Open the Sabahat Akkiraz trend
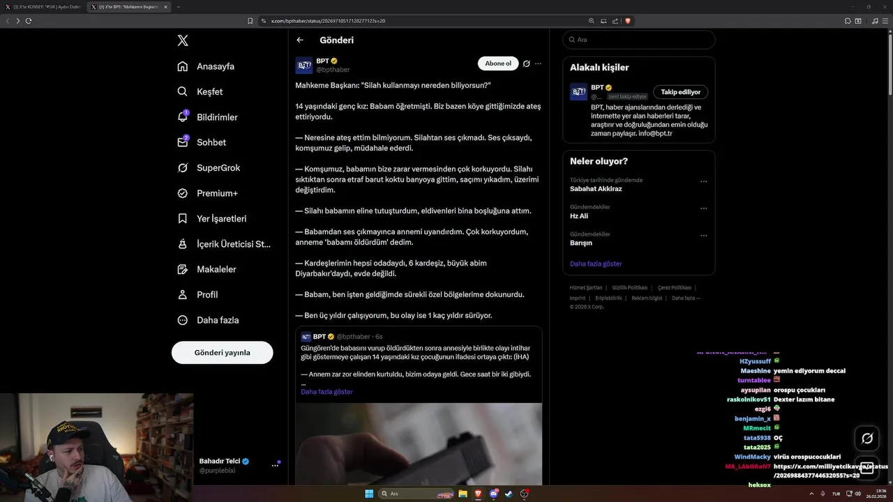The height and width of the screenshot is (502, 893). 596,189
